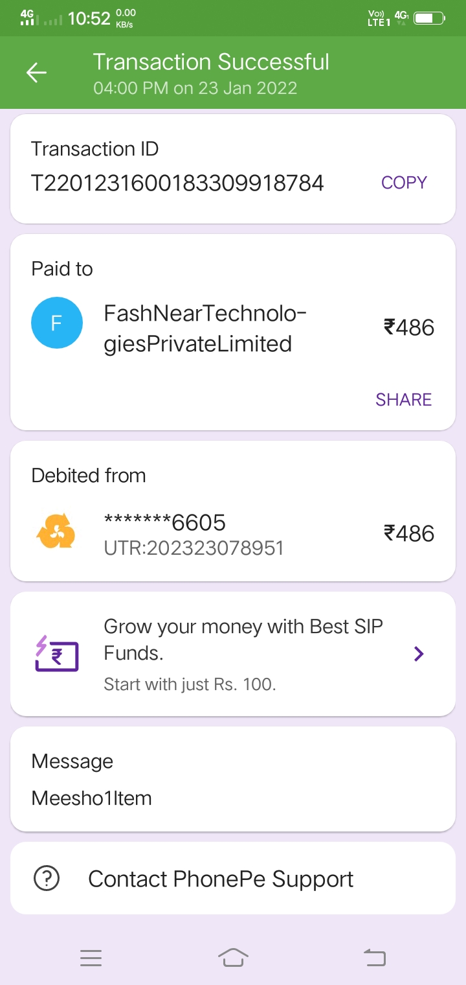Tap the Transaction ID number text
466x985 pixels.
[177, 183]
